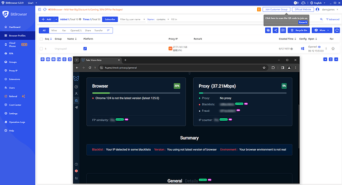Reload the fv.pro page
This screenshot has height=185, width=342.
[x=90, y=68]
